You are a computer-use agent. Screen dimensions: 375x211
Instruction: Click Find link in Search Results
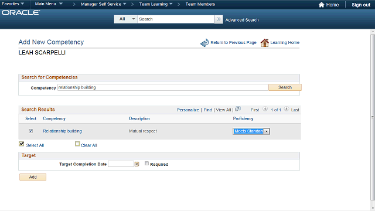(x=207, y=110)
